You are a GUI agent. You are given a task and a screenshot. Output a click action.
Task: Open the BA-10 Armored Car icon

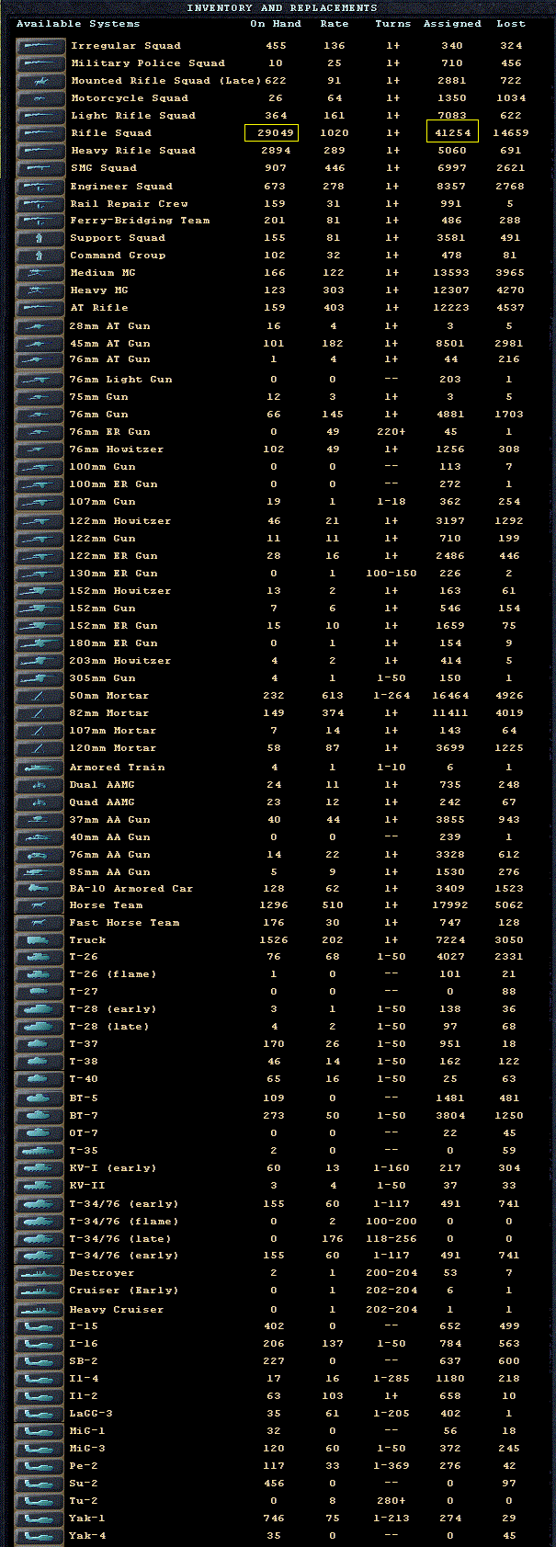(40, 888)
